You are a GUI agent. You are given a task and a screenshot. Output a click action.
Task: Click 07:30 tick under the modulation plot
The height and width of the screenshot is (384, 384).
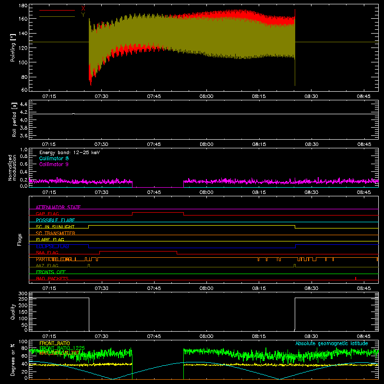point(101,192)
